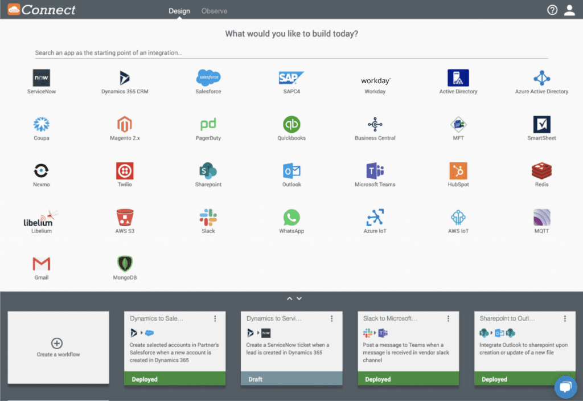This screenshot has width=583, height=401.
Task: Choose the Magento 2.x icon
Action: (x=125, y=124)
